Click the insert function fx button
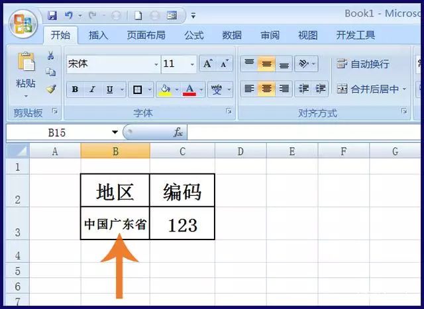 pos(178,132)
